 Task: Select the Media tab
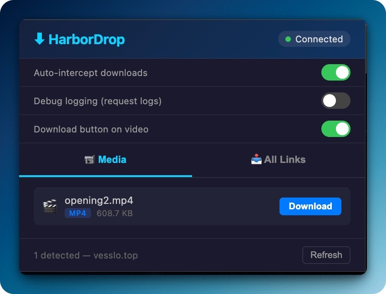[105, 160]
